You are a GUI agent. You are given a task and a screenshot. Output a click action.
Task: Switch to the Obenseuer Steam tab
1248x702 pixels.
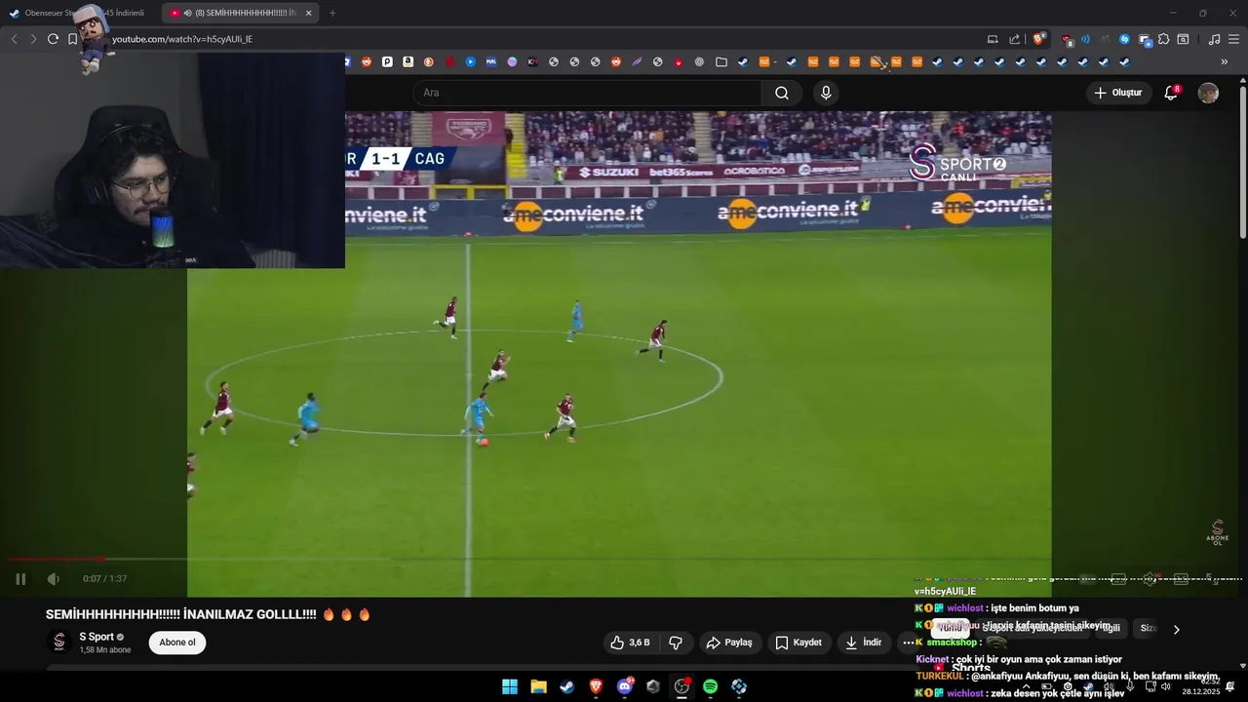point(78,13)
